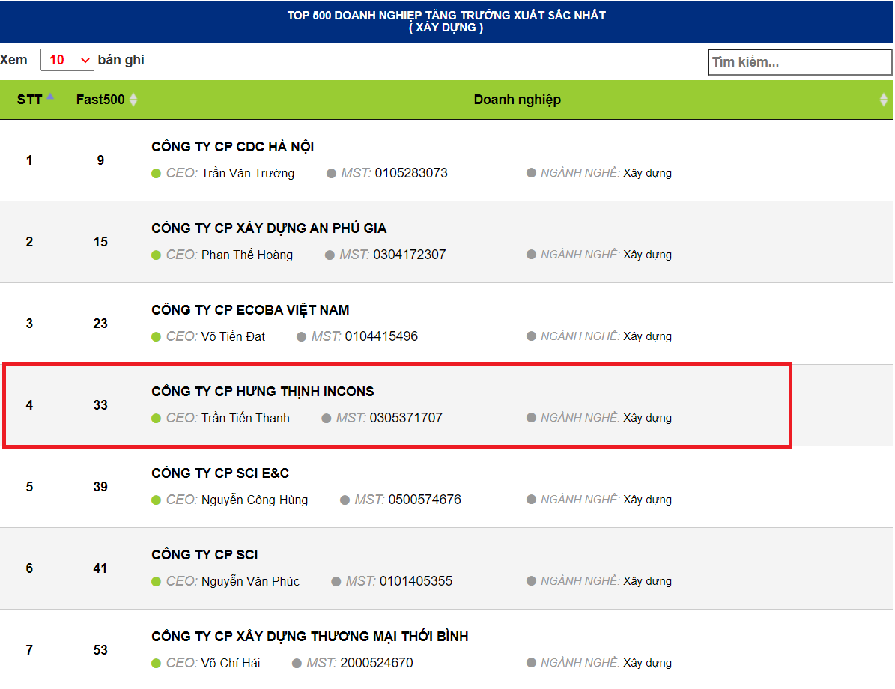Click Fast500 rank 33 cell
This screenshot has height=689, width=895.
[100, 405]
